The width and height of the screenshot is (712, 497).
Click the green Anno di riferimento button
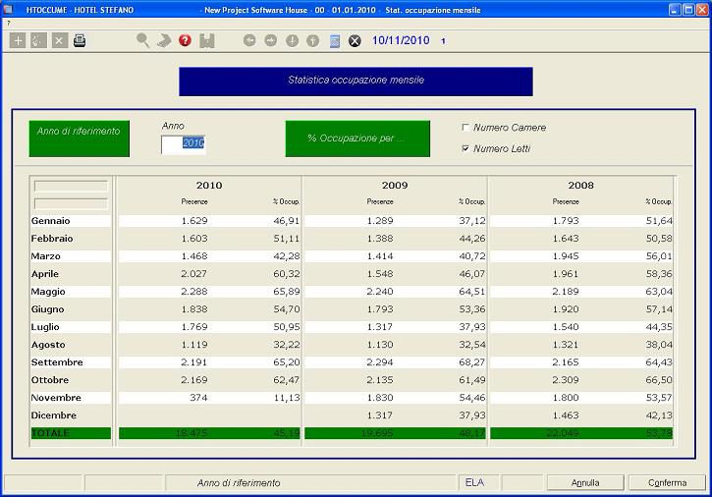tap(79, 138)
